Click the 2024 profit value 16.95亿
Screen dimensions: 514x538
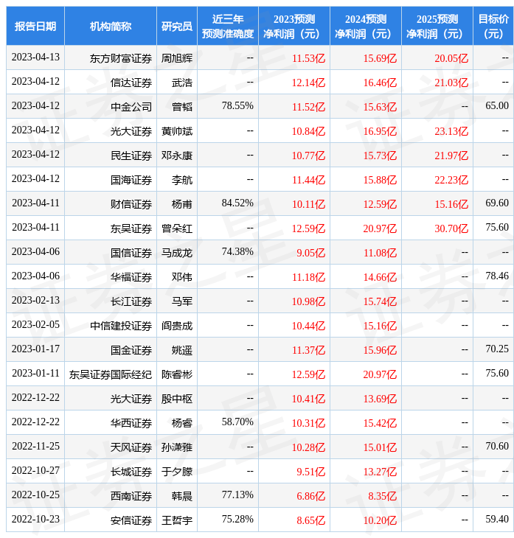click(380, 131)
